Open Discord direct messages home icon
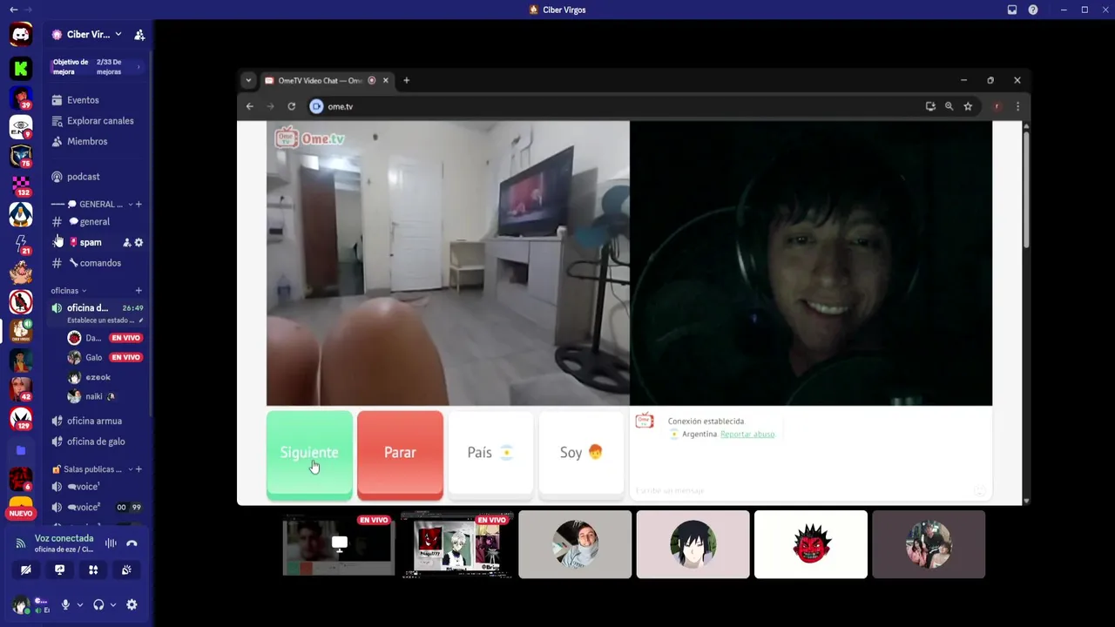The height and width of the screenshot is (627, 1115). pyautogui.click(x=21, y=35)
